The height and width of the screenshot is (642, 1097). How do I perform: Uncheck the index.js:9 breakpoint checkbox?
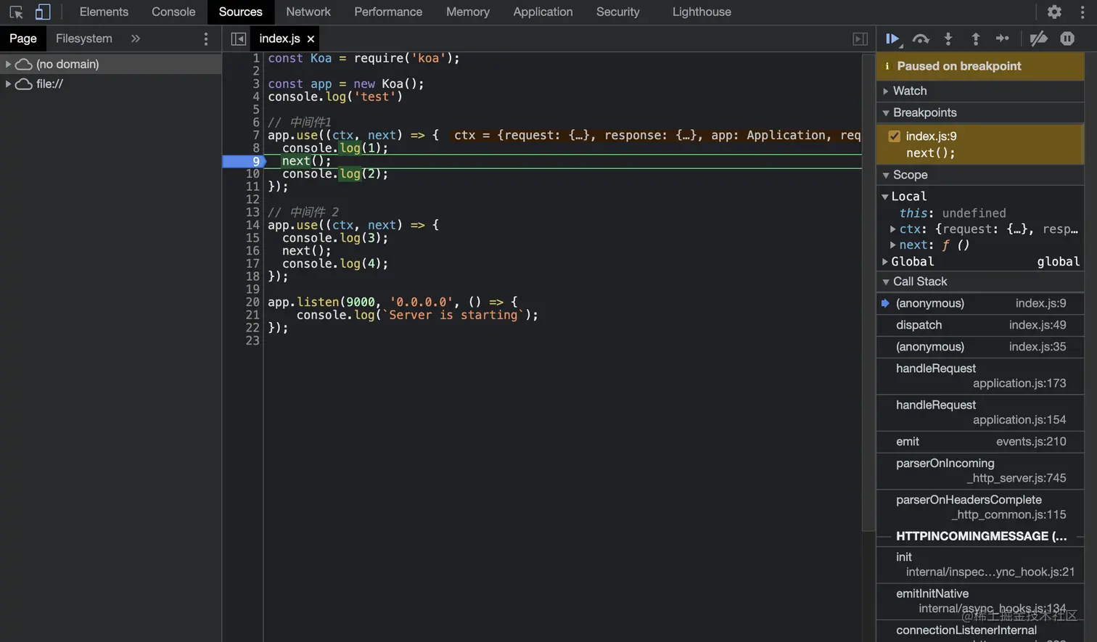click(x=895, y=136)
